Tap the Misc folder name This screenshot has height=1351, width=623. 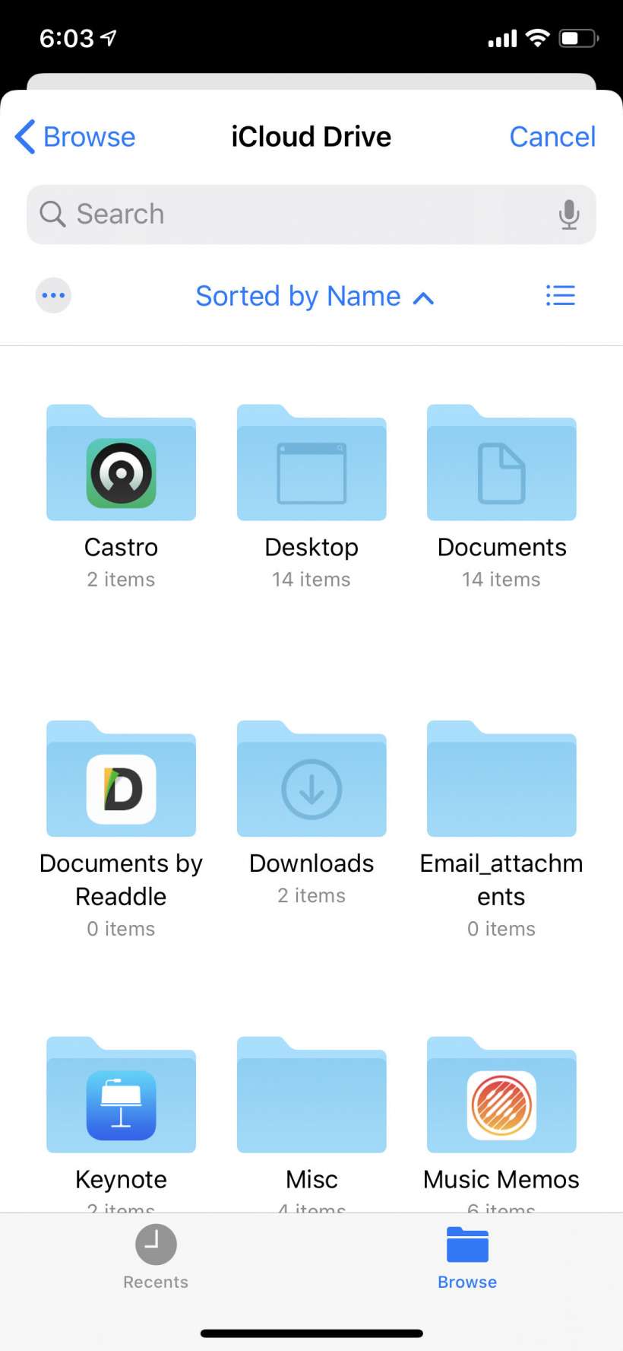[311, 1179]
